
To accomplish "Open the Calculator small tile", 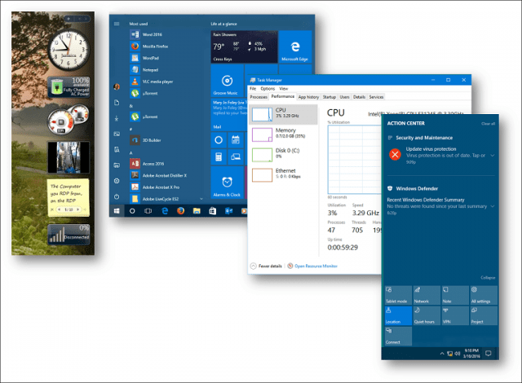I will pyautogui.click(x=219, y=156).
